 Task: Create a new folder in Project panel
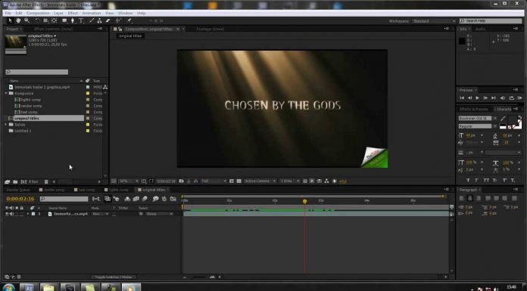click(x=15, y=181)
